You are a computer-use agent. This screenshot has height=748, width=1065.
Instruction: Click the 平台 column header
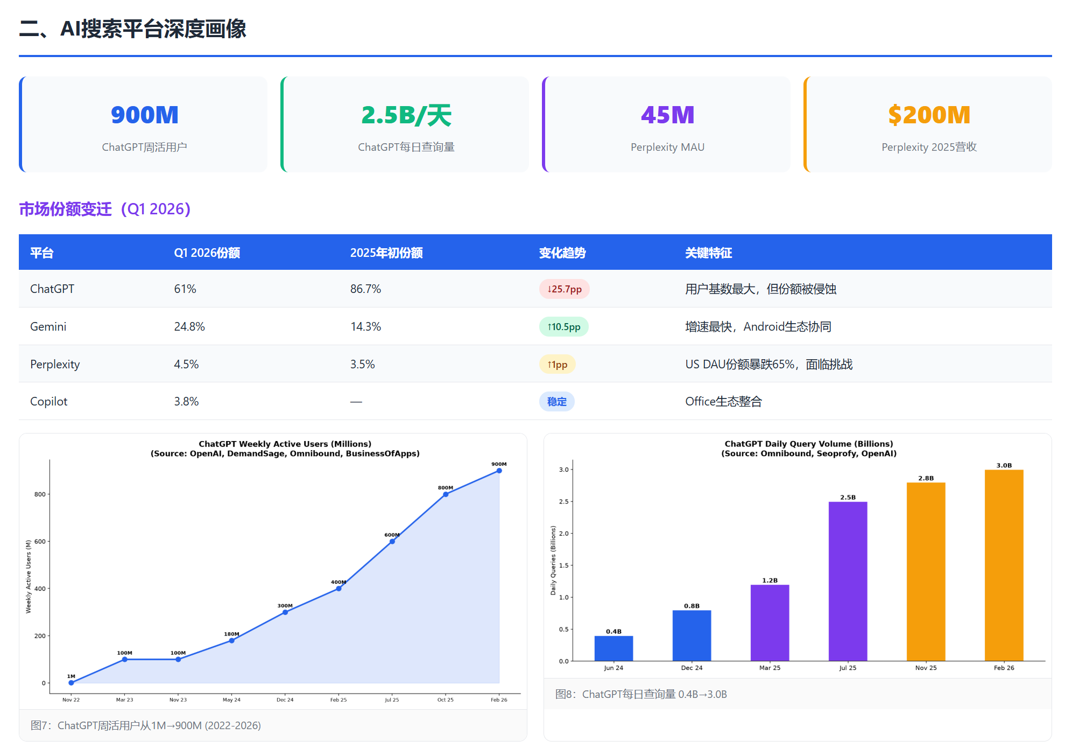[x=41, y=253]
